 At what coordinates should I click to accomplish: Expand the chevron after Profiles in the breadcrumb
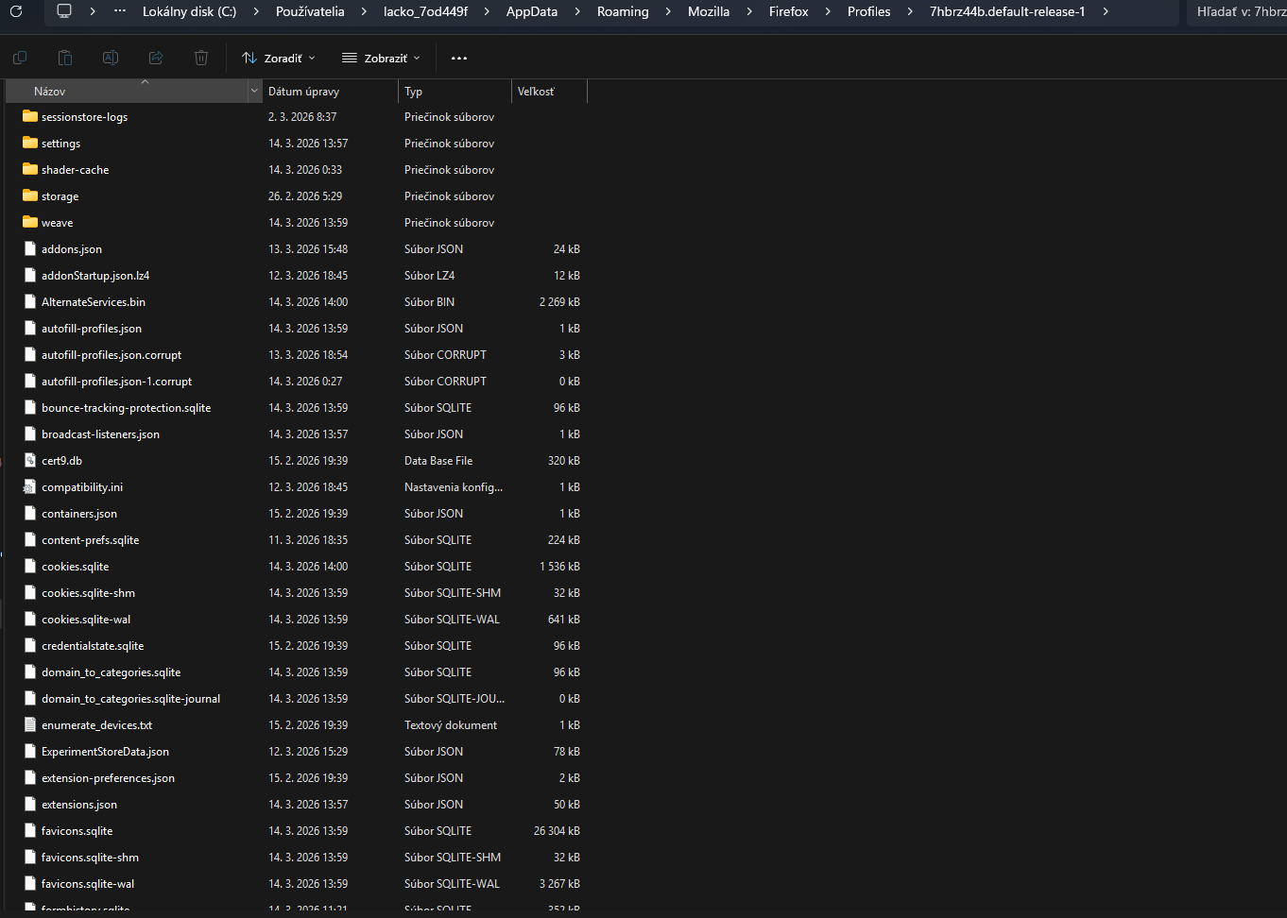[x=910, y=11]
